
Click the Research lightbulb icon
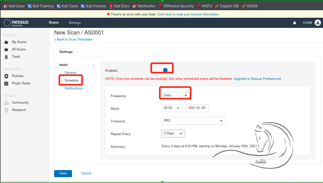(6, 110)
